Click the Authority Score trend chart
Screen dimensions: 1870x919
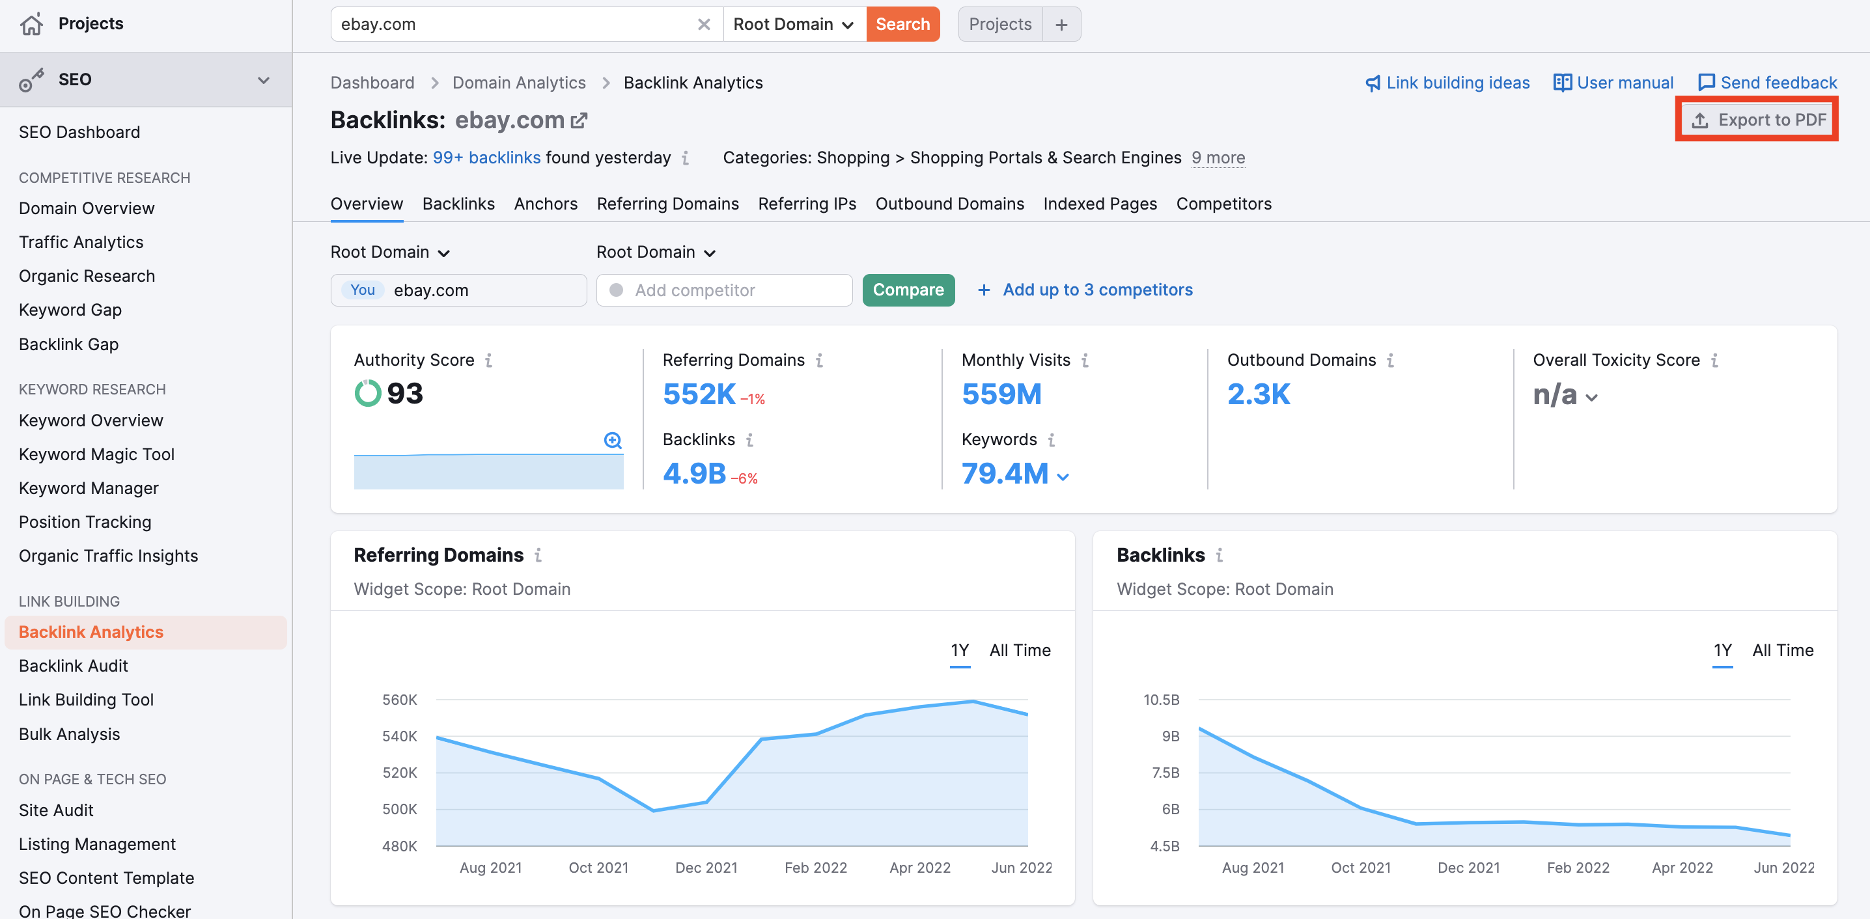click(488, 471)
